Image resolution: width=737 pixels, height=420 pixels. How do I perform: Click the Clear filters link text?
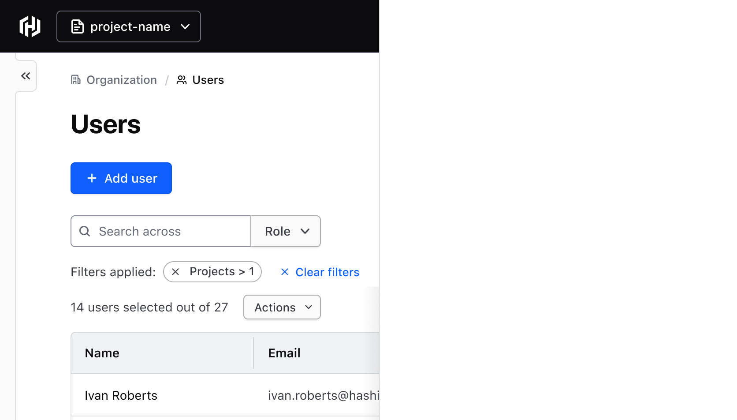[x=327, y=272]
